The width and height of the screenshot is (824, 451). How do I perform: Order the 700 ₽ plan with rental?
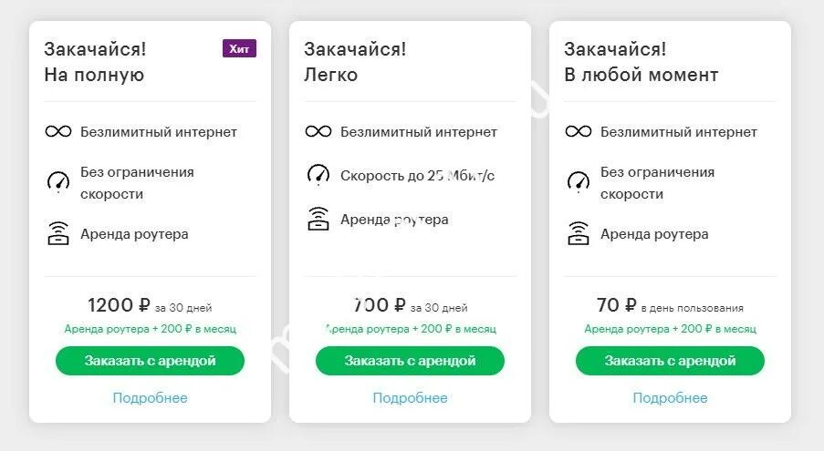point(411,361)
